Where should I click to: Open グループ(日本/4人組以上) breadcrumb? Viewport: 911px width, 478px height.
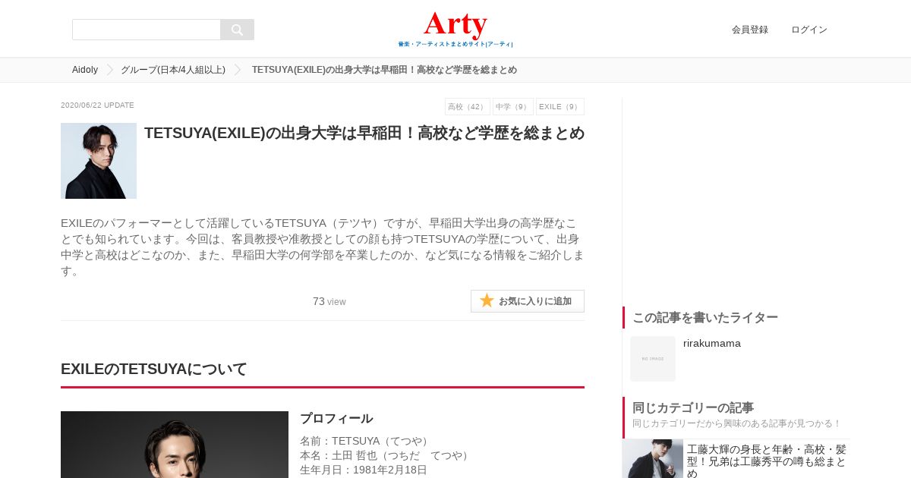pyautogui.click(x=173, y=70)
